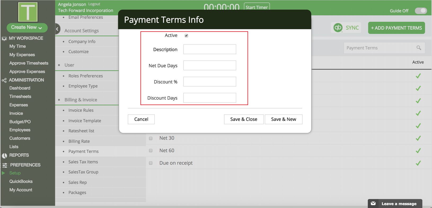Viewport: 432px width, 208px height.
Task: Click the Reports pie chart icon
Action: (4, 155)
